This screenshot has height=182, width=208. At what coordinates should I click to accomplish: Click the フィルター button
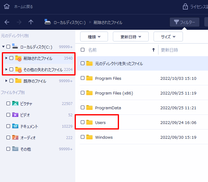[184, 22]
